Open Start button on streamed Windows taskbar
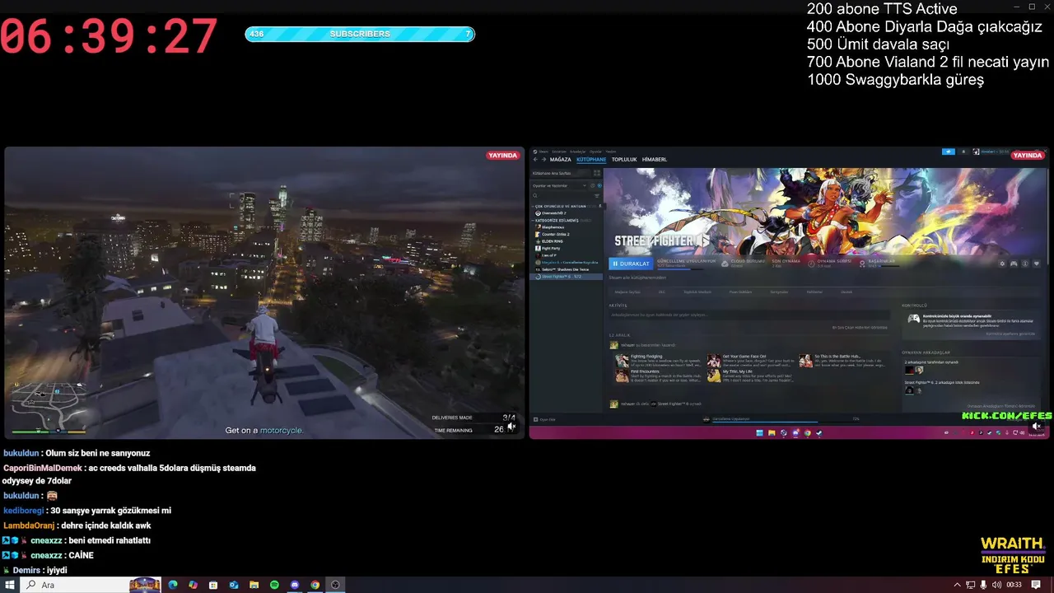 (x=759, y=432)
